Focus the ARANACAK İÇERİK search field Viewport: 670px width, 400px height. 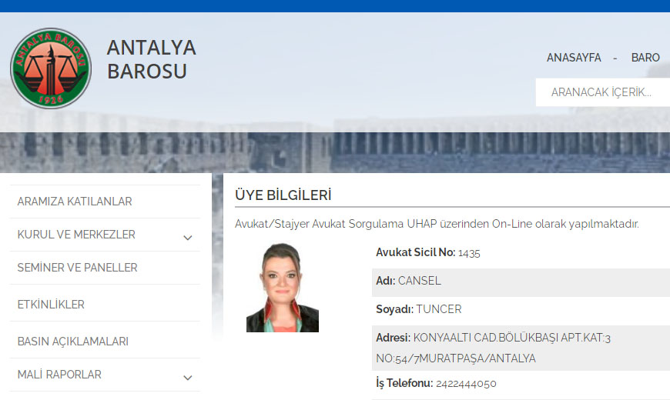[x=603, y=92]
